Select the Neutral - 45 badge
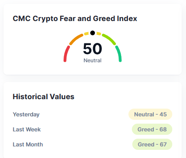Screen dimensions: 186x158 point(150,114)
